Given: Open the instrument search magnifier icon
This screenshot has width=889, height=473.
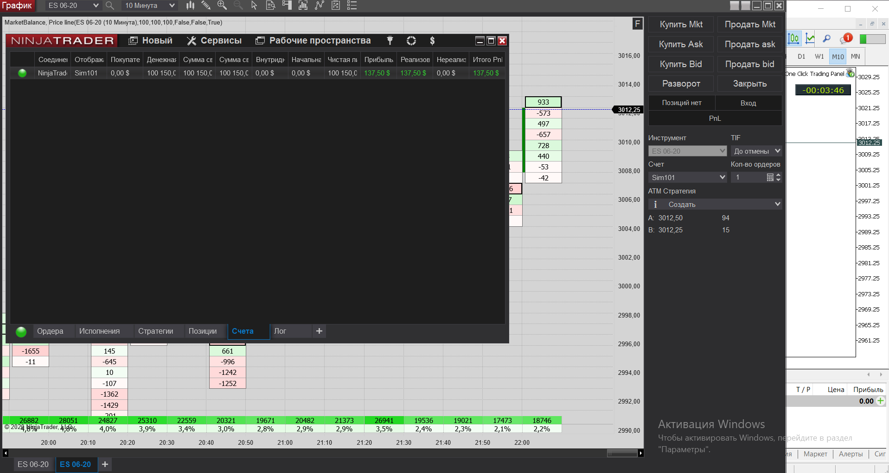Looking at the screenshot, I should (110, 6).
